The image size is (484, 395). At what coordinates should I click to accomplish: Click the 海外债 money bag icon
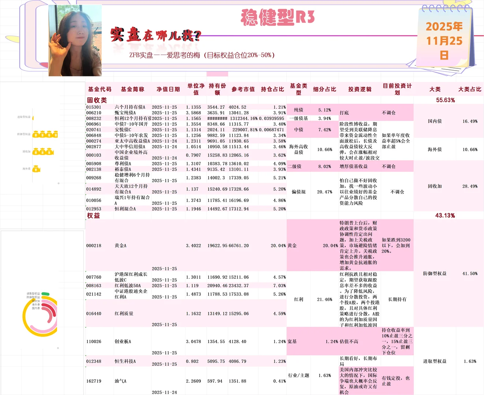click(x=37, y=169)
